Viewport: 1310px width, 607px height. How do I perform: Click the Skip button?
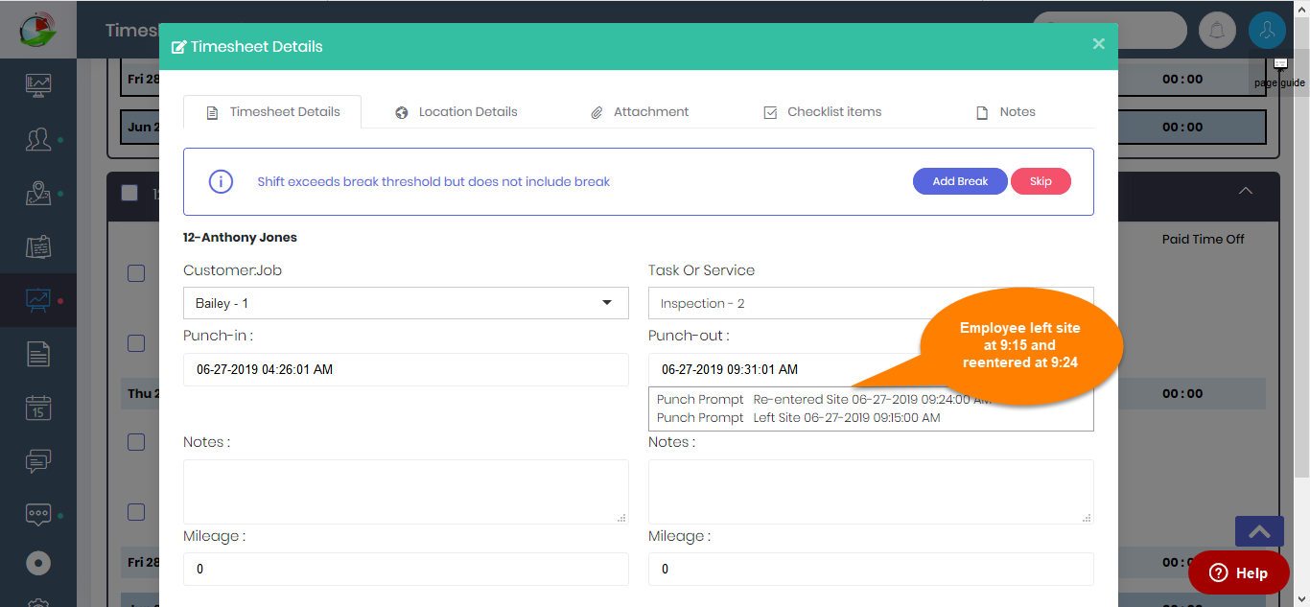[x=1041, y=181]
